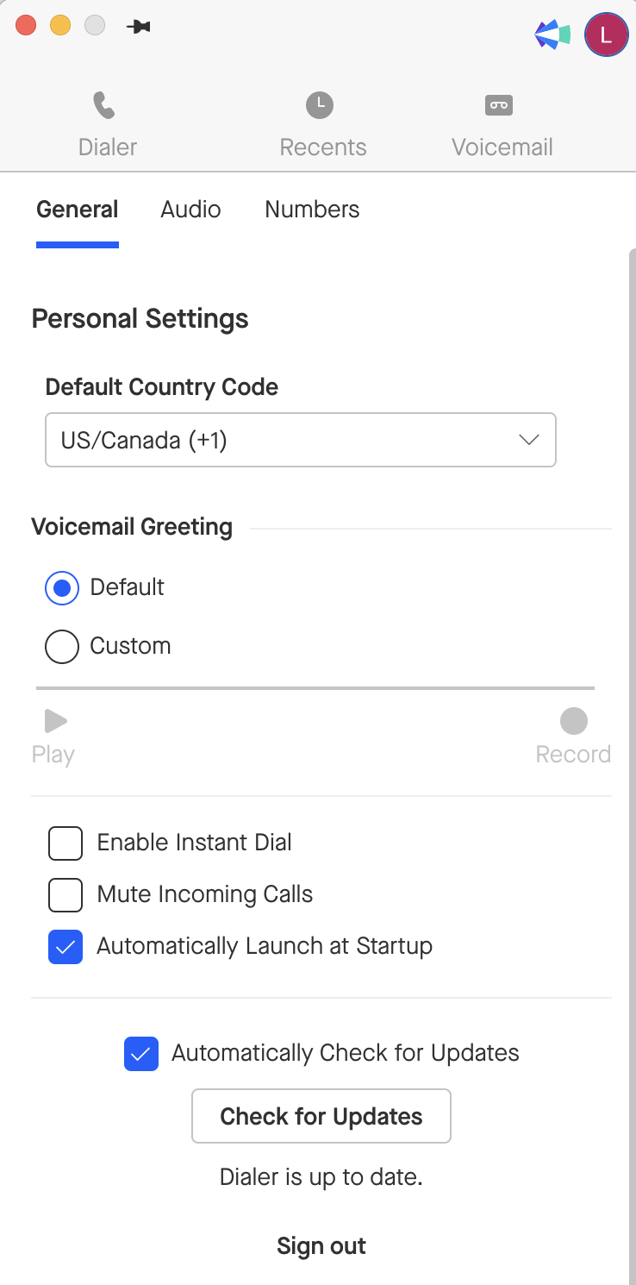636x1285 pixels.
Task: Record a custom voicemail greeting
Action: click(x=574, y=721)
